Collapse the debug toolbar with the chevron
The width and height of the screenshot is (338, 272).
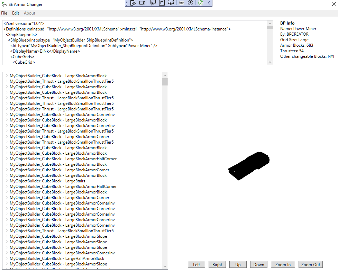(209, 3)
